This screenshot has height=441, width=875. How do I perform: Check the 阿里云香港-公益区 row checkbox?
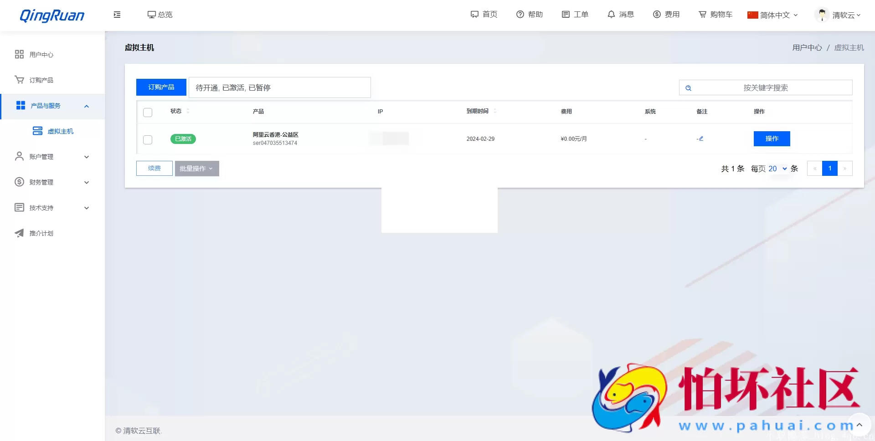click(148, 140)
